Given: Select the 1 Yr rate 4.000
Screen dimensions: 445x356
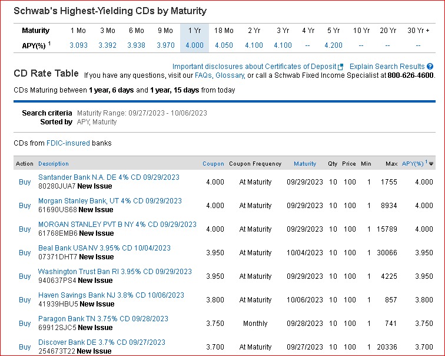Looking at the screenshot, I should click(194, 45).
